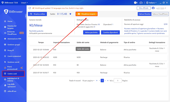Go to last page arrow
Viewport: 170px width, 102px height.
point(108,81)
